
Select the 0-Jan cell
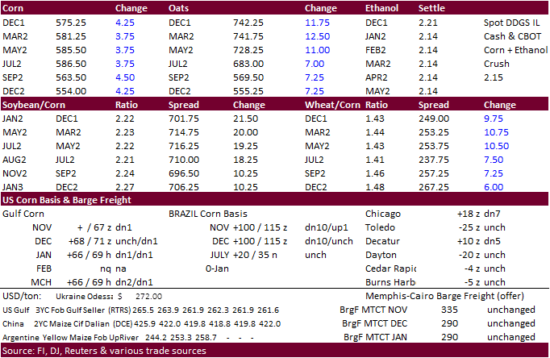click(217, 268)
